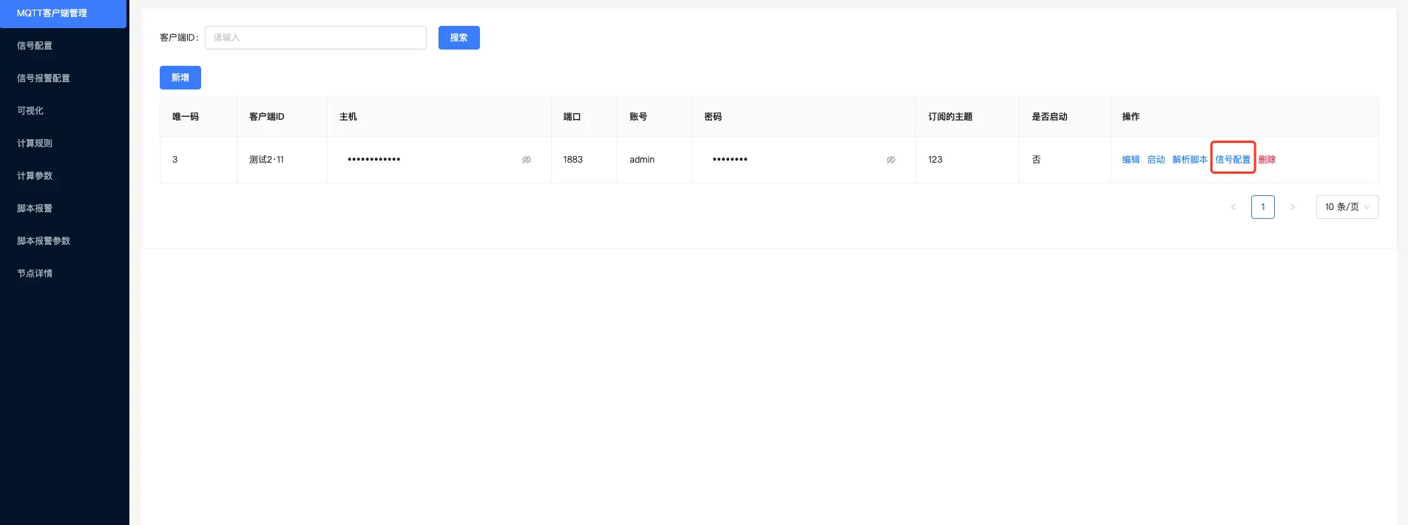1408x525 pixels.
Task: Open 编辑 for client 测试2-11
Action: coord(1131,160)
